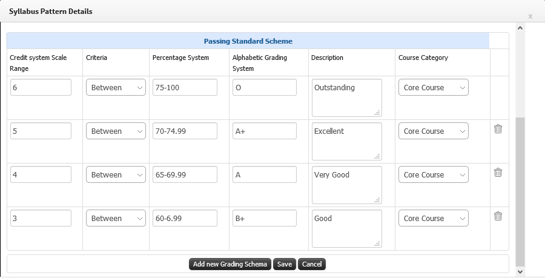The height and width of the screenshot is (278, 545).
Task: Expand Course Category dropdown for Good row
Action: pyautogui.click(x=433, y=218)
